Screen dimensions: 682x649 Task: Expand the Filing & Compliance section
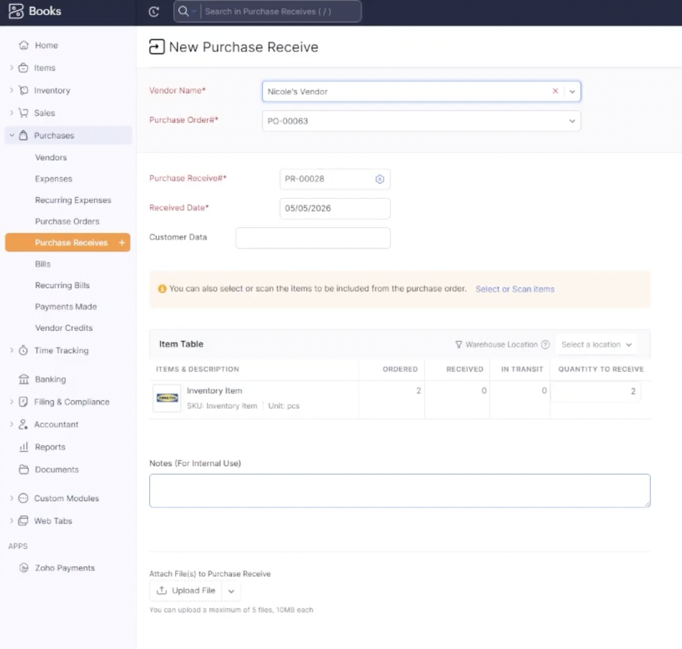point(11,402)
